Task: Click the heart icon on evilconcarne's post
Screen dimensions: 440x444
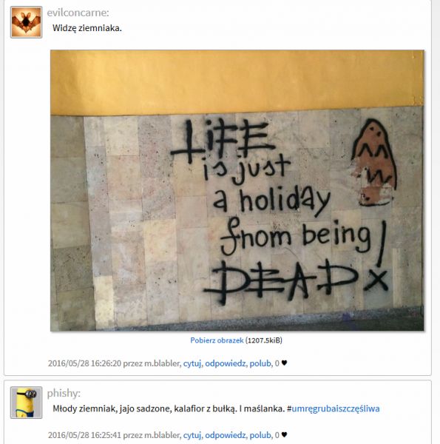Action: pyautogui.click(x=285, y=363)
